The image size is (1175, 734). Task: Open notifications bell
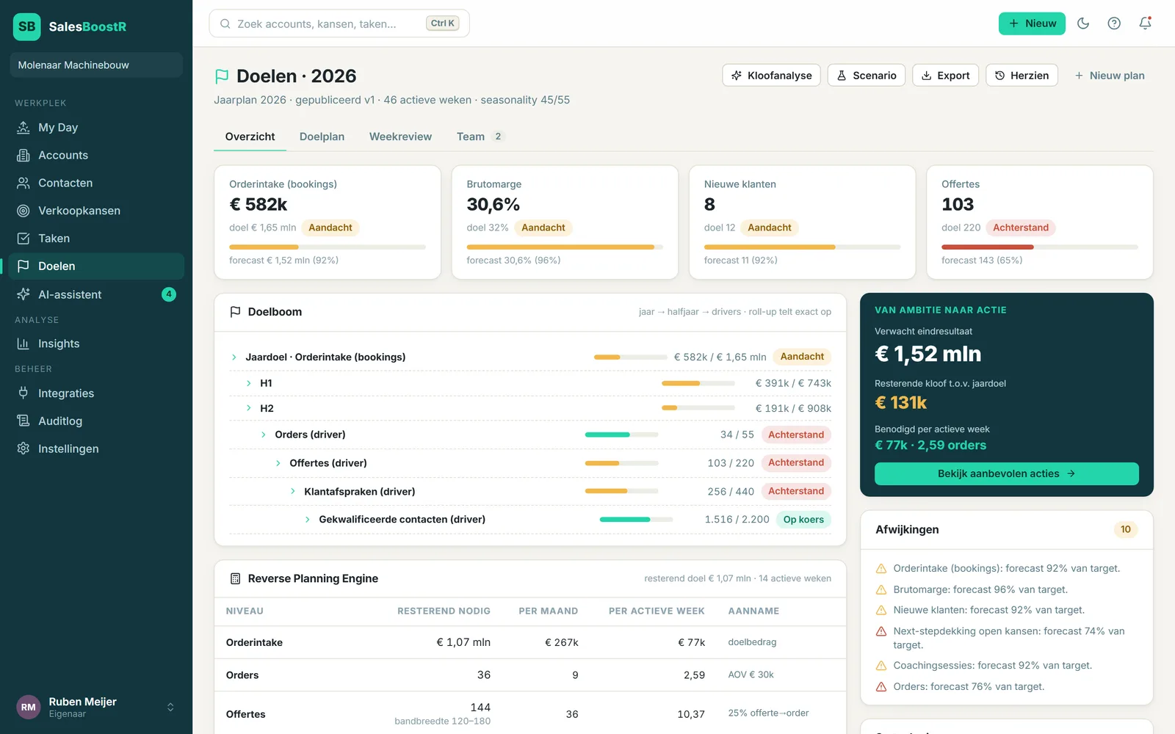[1145, 23]
